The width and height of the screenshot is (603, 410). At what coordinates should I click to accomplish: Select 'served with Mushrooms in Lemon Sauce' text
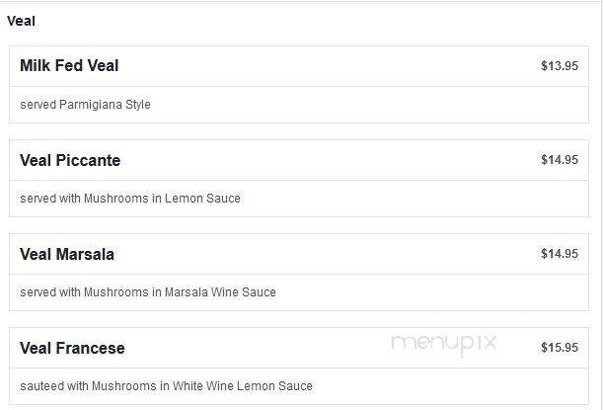pyautogui.click(x=130, y=199)
